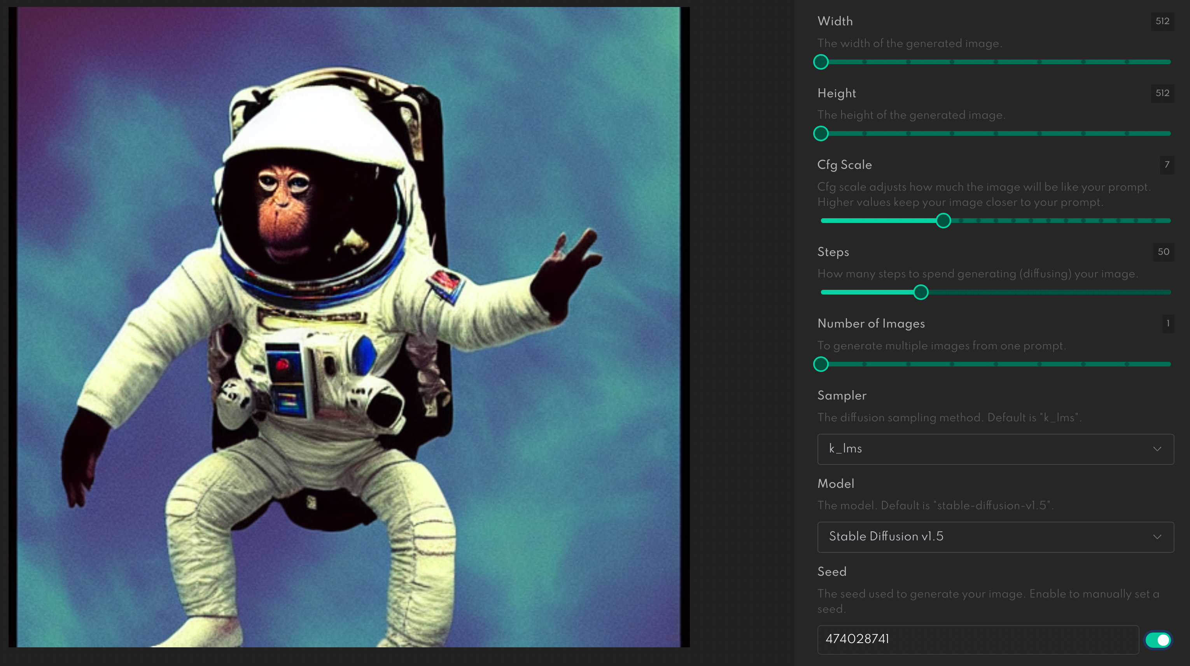Click the Steps slider knob
Viewport: 1190px width, 666px height.
click(920, 292)
